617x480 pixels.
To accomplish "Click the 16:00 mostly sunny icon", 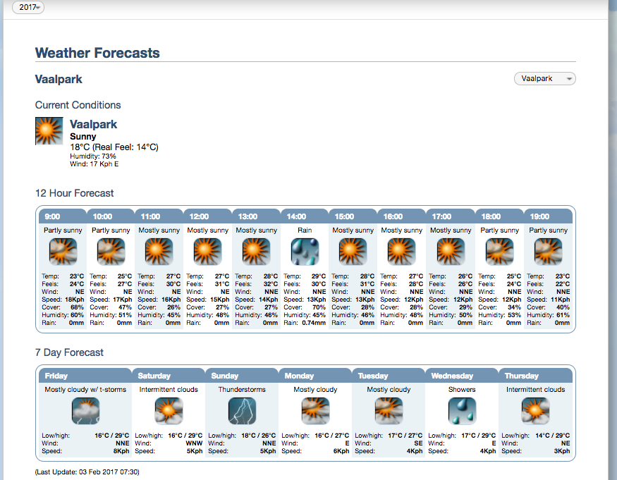I will coord(402,252).
